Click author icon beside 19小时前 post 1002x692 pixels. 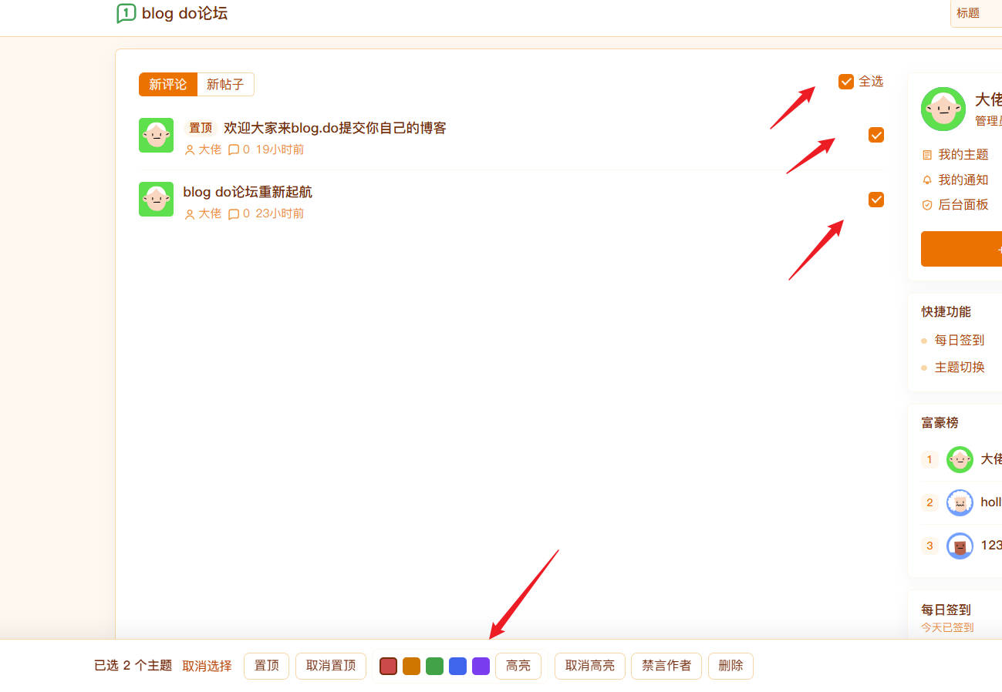click(x=190, y=149)
